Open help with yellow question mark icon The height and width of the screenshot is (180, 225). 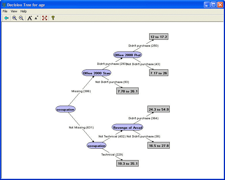tap(53, 18)
